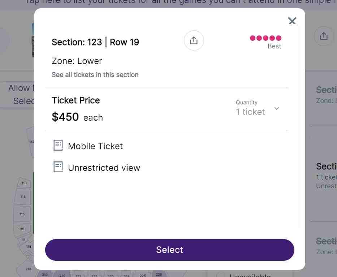Click the Unavailable legend circle
Image resolution: width=337 pixels, height=277 pixels.
[220, 274]
